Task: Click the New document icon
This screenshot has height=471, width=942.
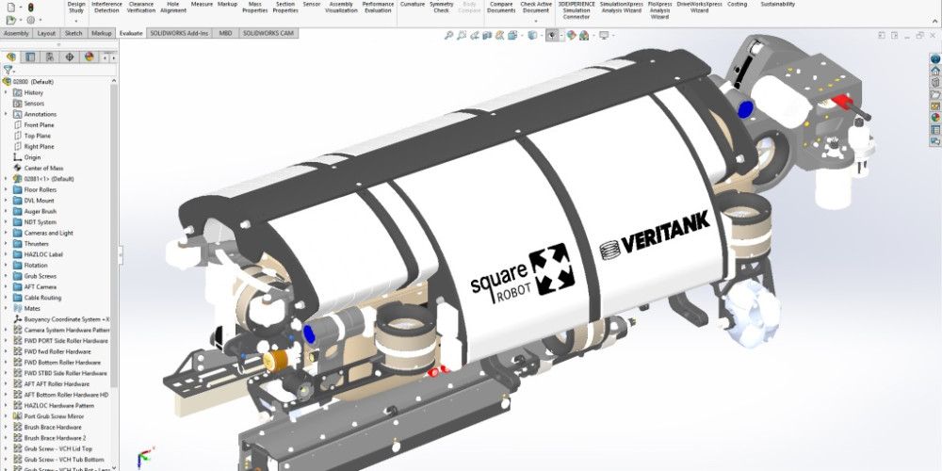Action: pos(10,8)
